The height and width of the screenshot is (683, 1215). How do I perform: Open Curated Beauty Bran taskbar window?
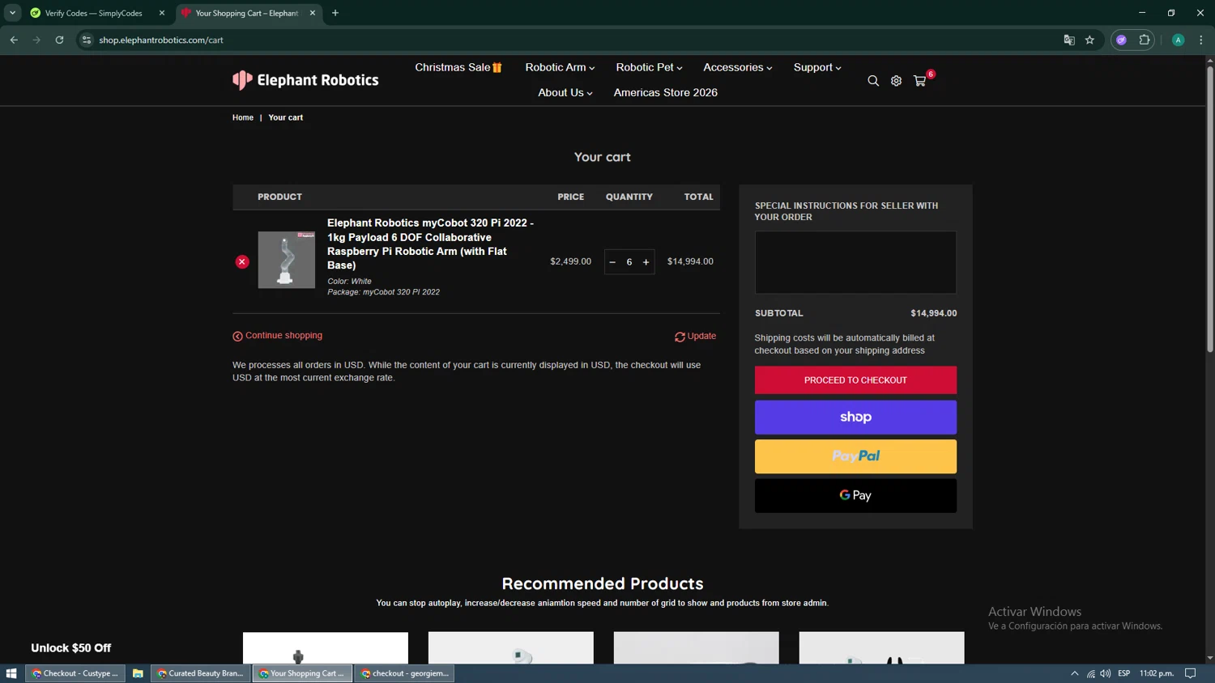pos(200,673)
